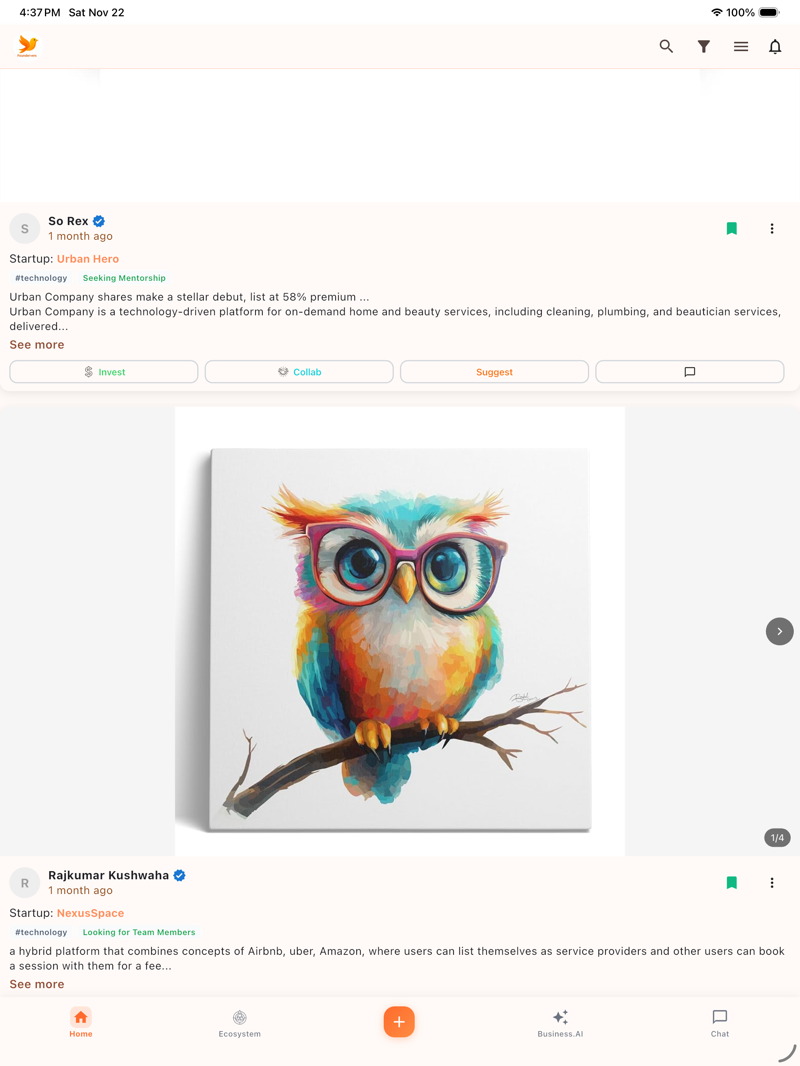Click the Invest button
Viewport: 800px width, 1066px height.
pos(103,371)
